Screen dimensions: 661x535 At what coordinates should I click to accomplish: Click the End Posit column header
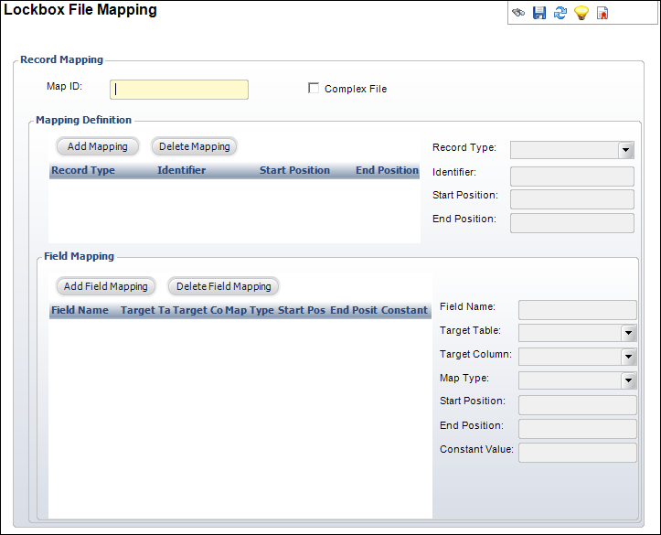pyautogui.click(x=354, y=310)
